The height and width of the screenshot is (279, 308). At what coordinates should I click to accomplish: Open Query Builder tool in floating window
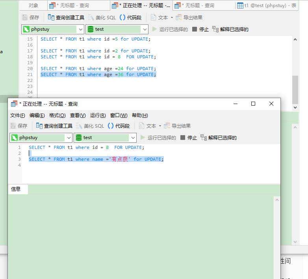pyautogui.click(x=54, y=126)
